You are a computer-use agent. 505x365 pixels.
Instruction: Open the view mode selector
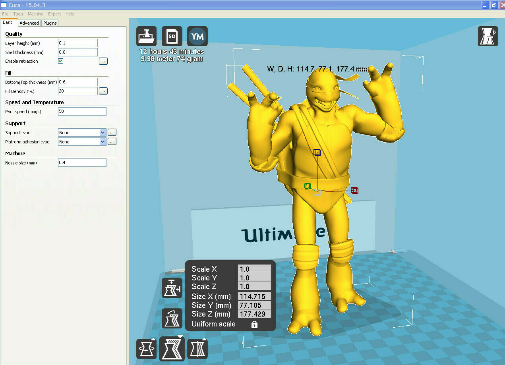[x=488, y=36]
